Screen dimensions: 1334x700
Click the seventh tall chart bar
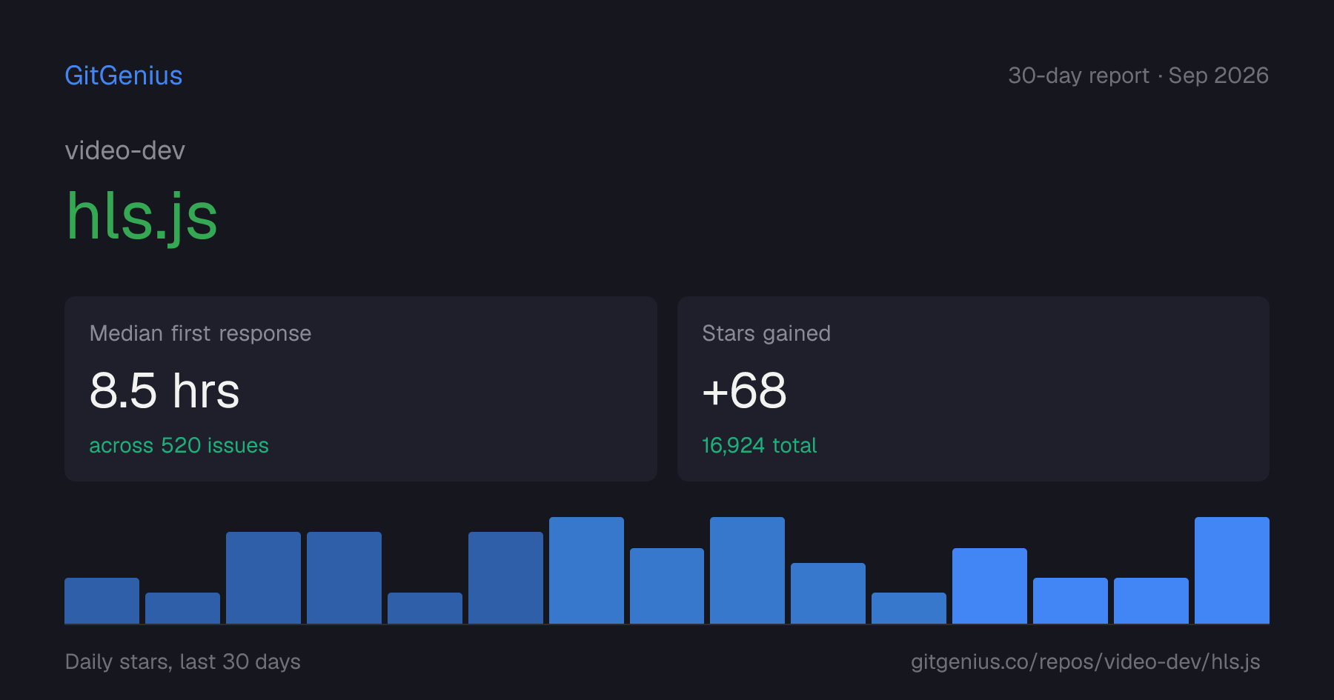[586, 570]
